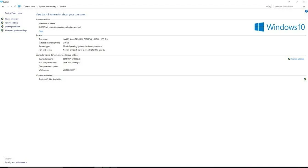Select the Computer name DESKTOP value
Image resolution: width=308 pixels, height=168 pixels.
coord(72,59)
